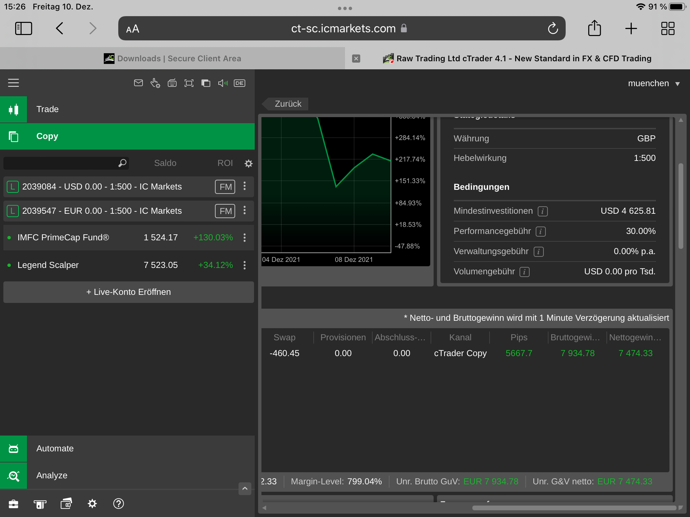This screenshot has width=690, height=517.
Task: Open Safari share icon
Action: (594, 28)
